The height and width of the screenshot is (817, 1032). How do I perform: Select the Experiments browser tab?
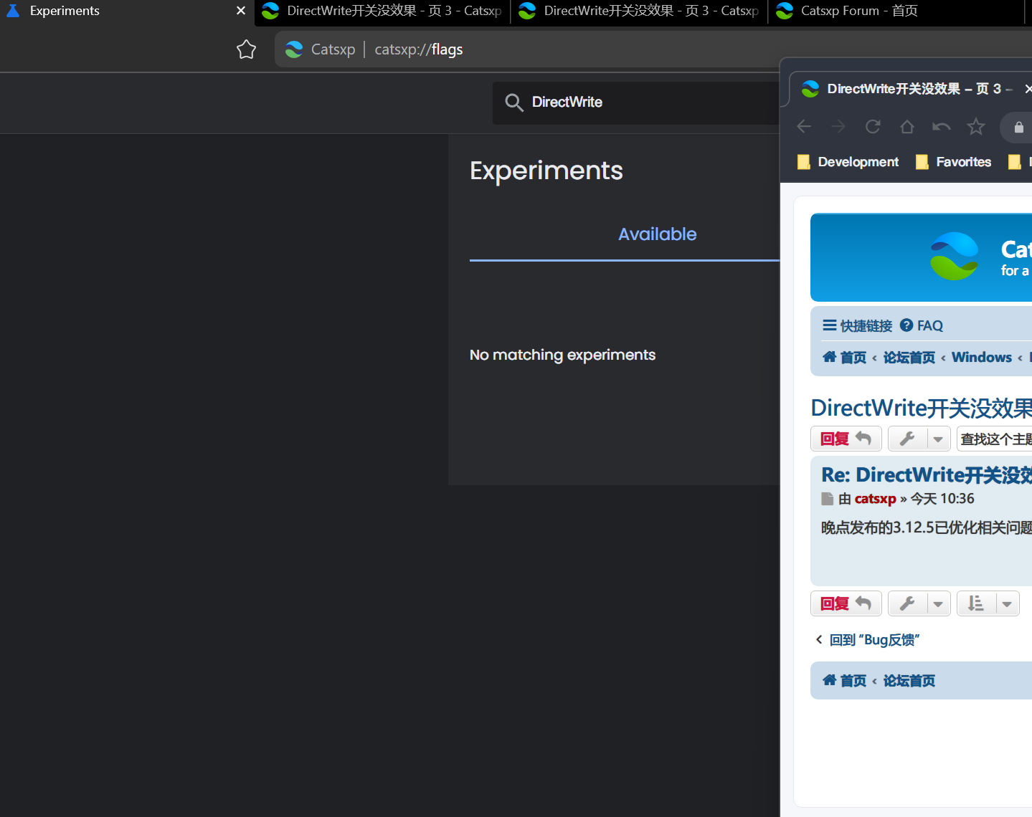click(127, 11)
